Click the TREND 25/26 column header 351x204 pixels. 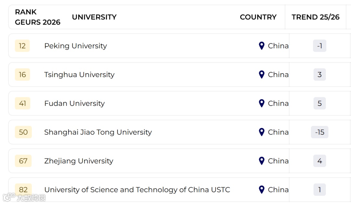315,17
